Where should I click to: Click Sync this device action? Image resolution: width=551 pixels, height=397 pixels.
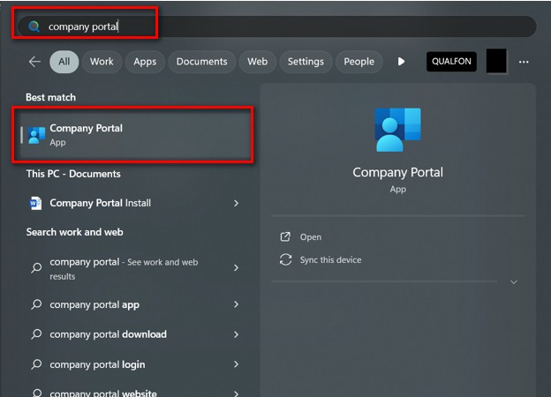coord(330,259)
